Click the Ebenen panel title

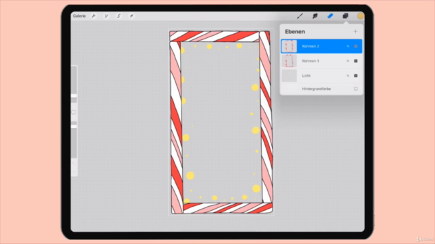295,32
